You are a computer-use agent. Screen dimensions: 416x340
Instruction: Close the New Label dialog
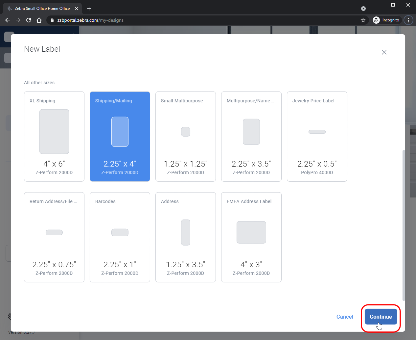(x=384, y=52)
